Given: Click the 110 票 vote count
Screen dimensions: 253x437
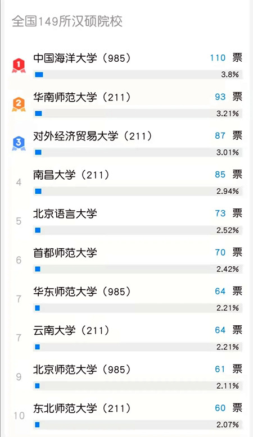Looking at the screenshot, I should pyautogui.click(x=226, y=58).
